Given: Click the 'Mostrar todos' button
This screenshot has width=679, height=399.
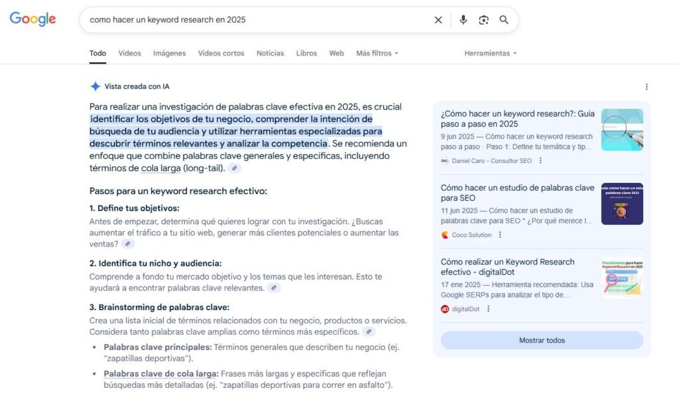Looking at the screenshot, I should [x=542, y=341].
